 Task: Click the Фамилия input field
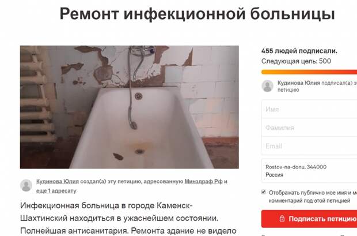coord(309,128)
